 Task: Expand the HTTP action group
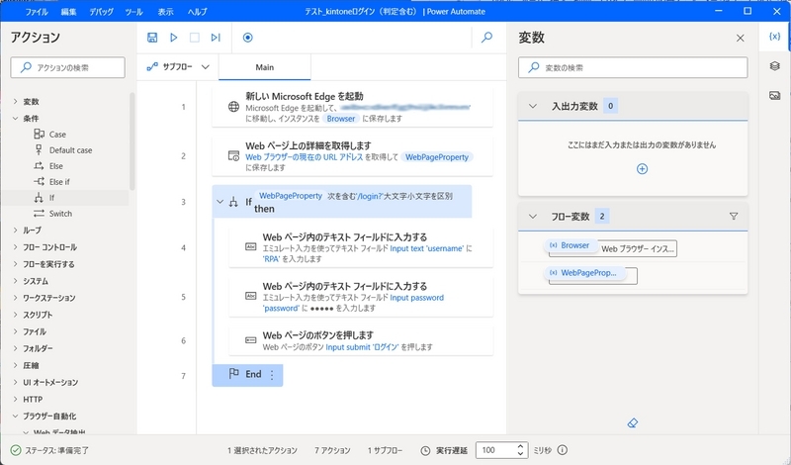[x=15, y=399]
